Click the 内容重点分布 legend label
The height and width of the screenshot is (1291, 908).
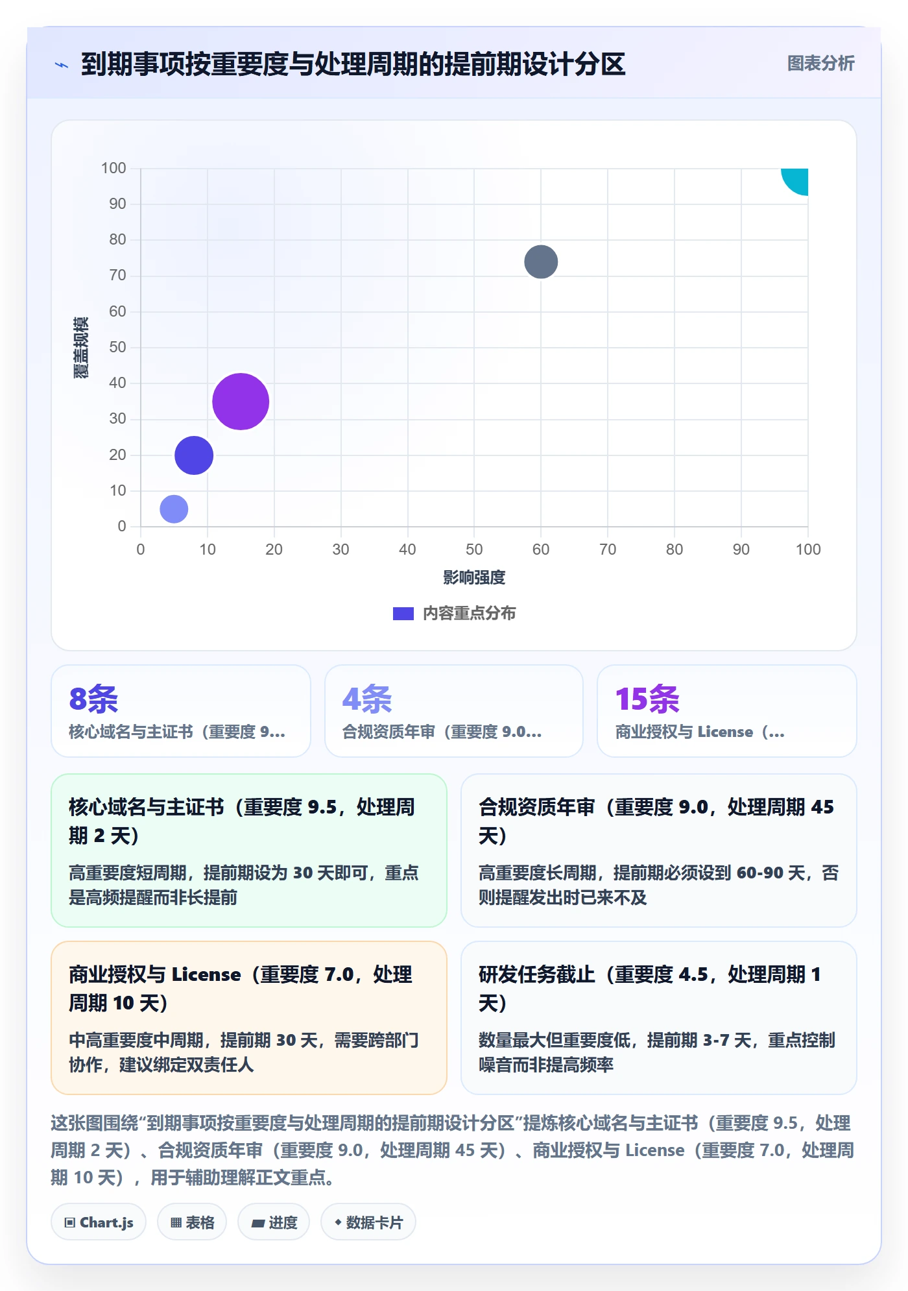pyautogui.click(x=469, y=614)
